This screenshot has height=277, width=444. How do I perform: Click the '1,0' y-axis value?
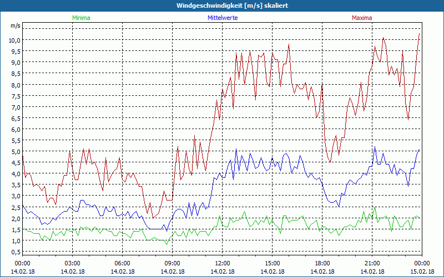16,241
